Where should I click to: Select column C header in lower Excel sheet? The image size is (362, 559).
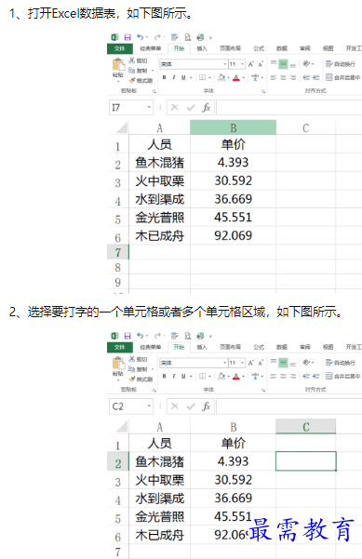pos(305,426)
